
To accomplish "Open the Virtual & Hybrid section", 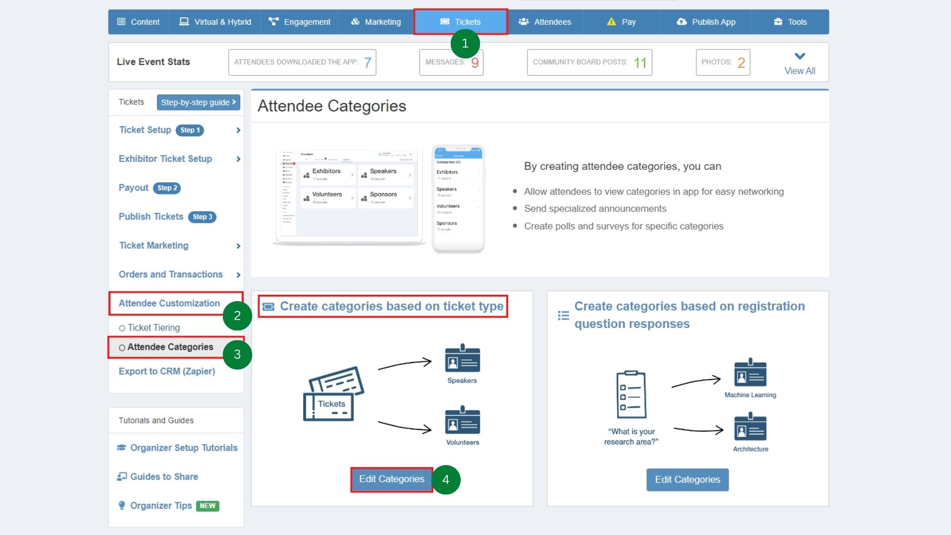I will (184, 22).
